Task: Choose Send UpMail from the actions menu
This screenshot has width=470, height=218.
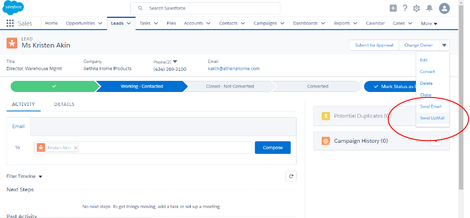Action: click(x=433, y=118)
